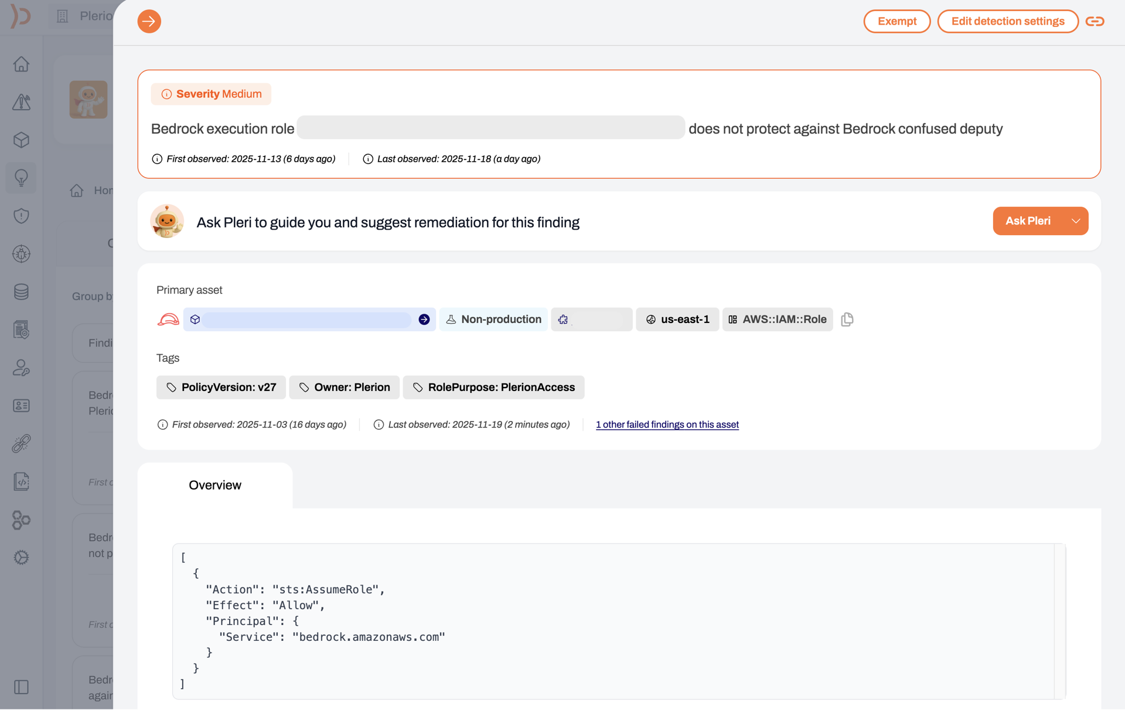The height and width of the screenshot is (710, 1125).
Task: Click the Exempt button
Action: coord(896,22)
